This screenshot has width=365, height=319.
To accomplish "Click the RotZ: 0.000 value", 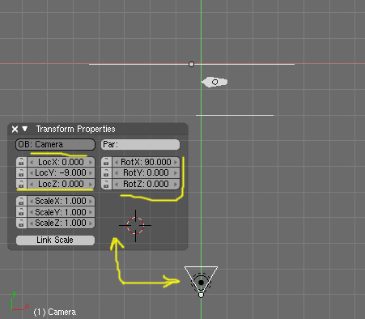I will 146,184.
